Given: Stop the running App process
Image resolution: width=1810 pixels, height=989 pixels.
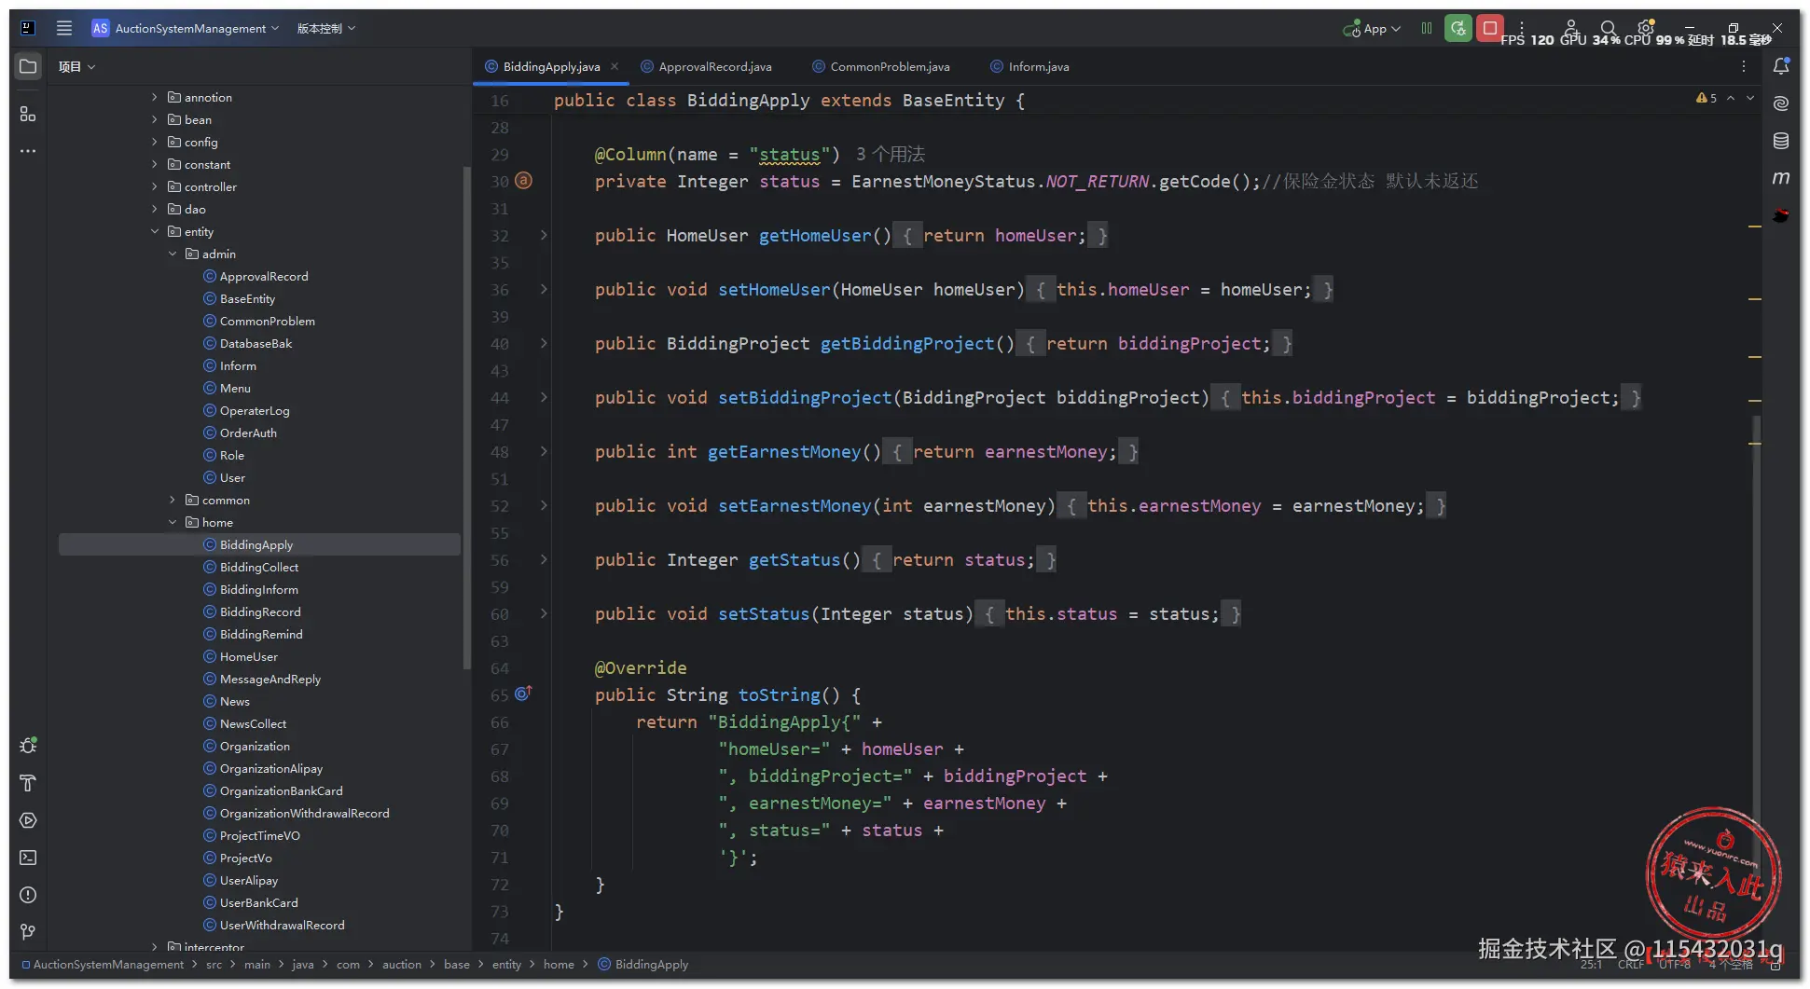Looking at the screenshot, I should [x=1490, y=28].
